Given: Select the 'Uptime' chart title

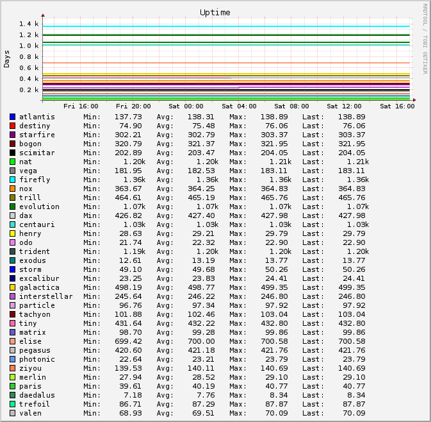Looking at the screenshot, I should 215,13.
